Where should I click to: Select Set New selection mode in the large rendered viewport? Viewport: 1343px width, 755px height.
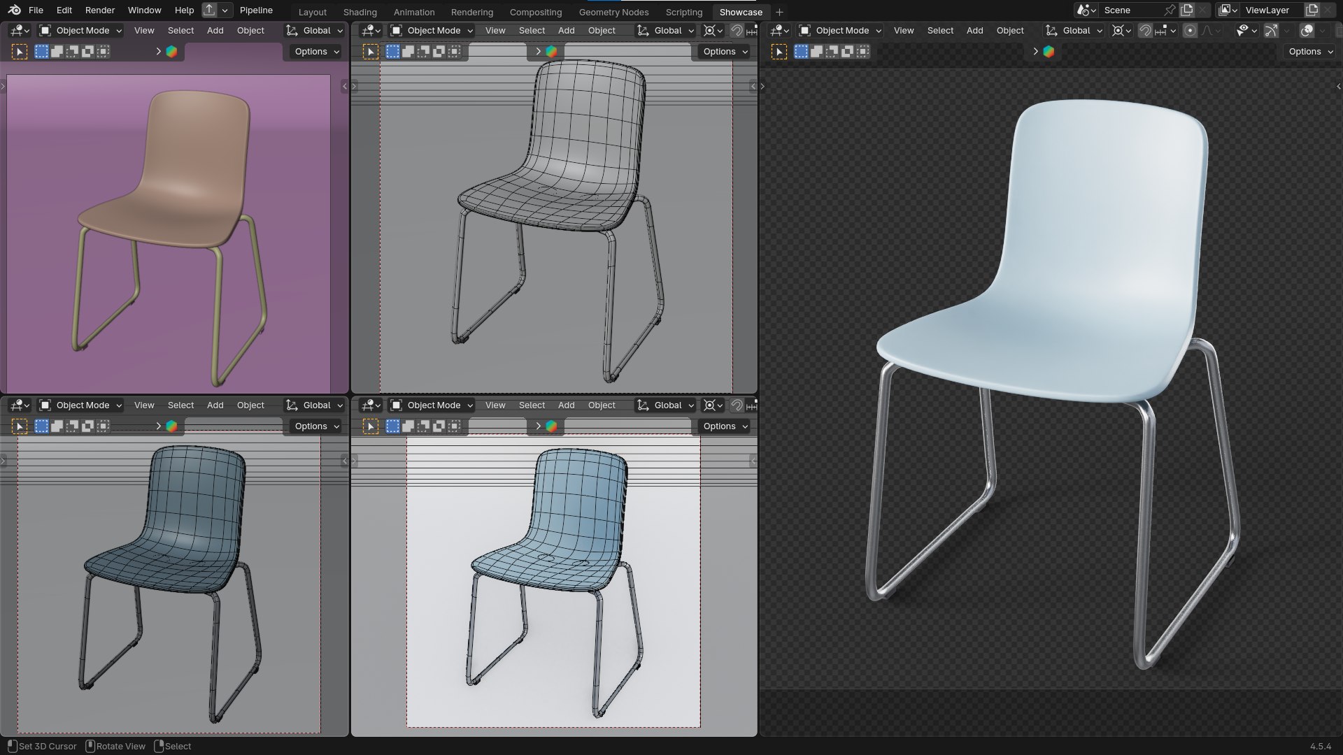point(801,51)
